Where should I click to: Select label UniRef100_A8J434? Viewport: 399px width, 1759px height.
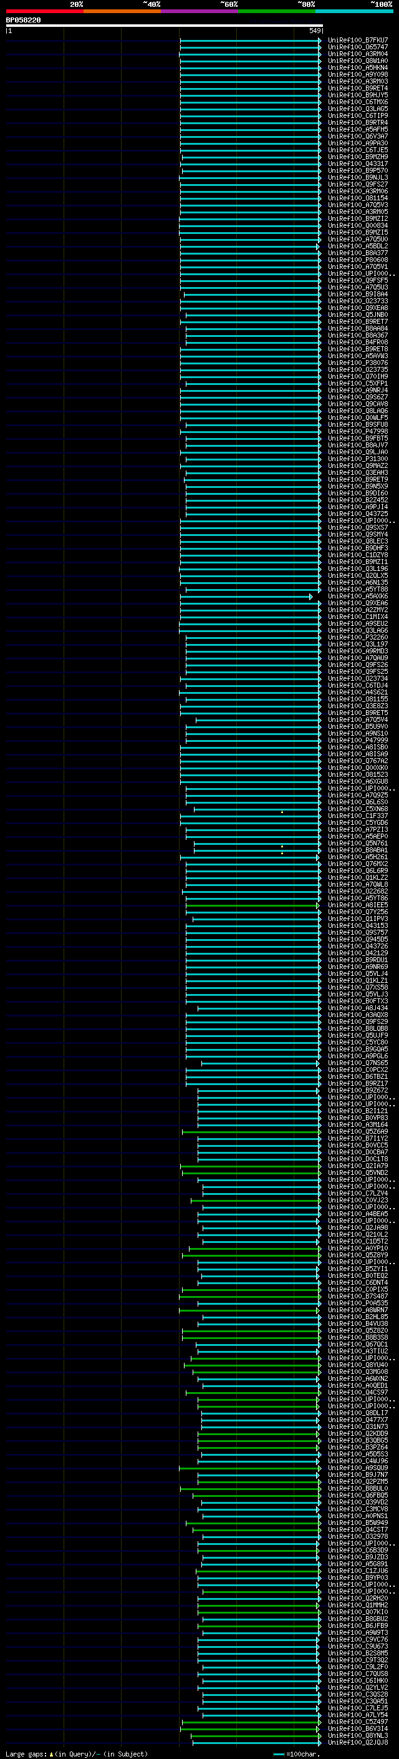click(358, 1008)
